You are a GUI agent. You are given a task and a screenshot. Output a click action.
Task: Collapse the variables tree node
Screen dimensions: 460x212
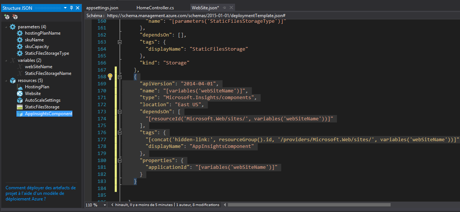(x=6, y=60)
